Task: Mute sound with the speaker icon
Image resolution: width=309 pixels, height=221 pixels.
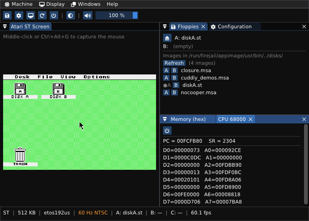Action: [88, 16]
